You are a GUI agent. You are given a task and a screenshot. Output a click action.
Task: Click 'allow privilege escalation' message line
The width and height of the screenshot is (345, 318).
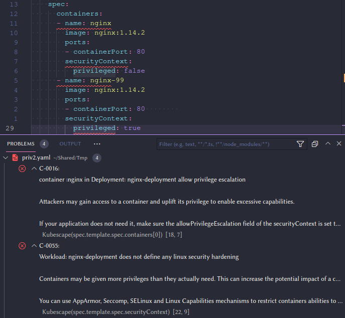pyautogui.click(x=142, y=180)
